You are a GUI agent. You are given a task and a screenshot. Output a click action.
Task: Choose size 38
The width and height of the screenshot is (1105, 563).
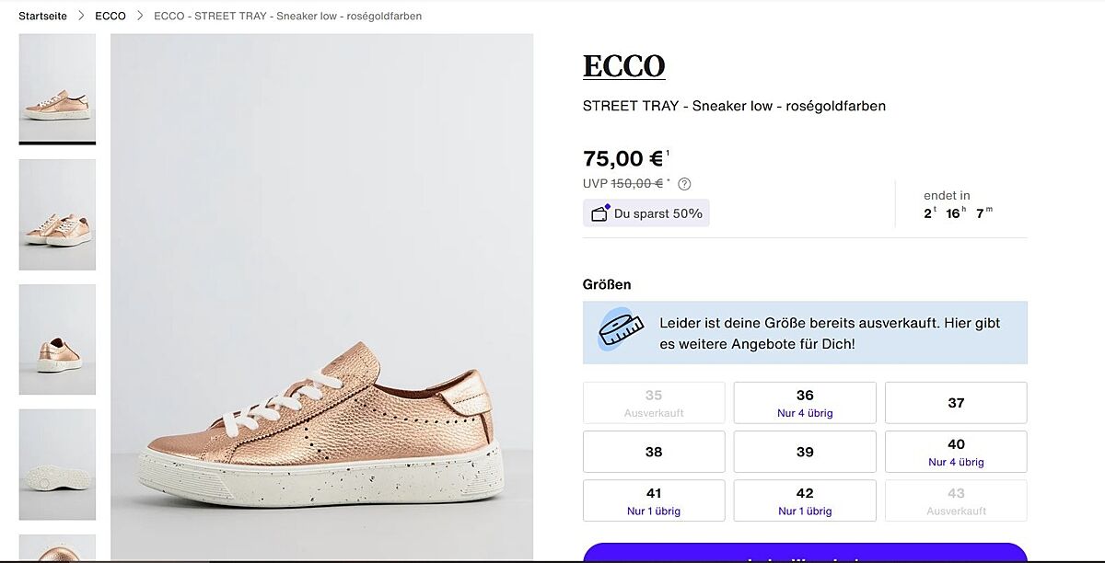(654, 452)
